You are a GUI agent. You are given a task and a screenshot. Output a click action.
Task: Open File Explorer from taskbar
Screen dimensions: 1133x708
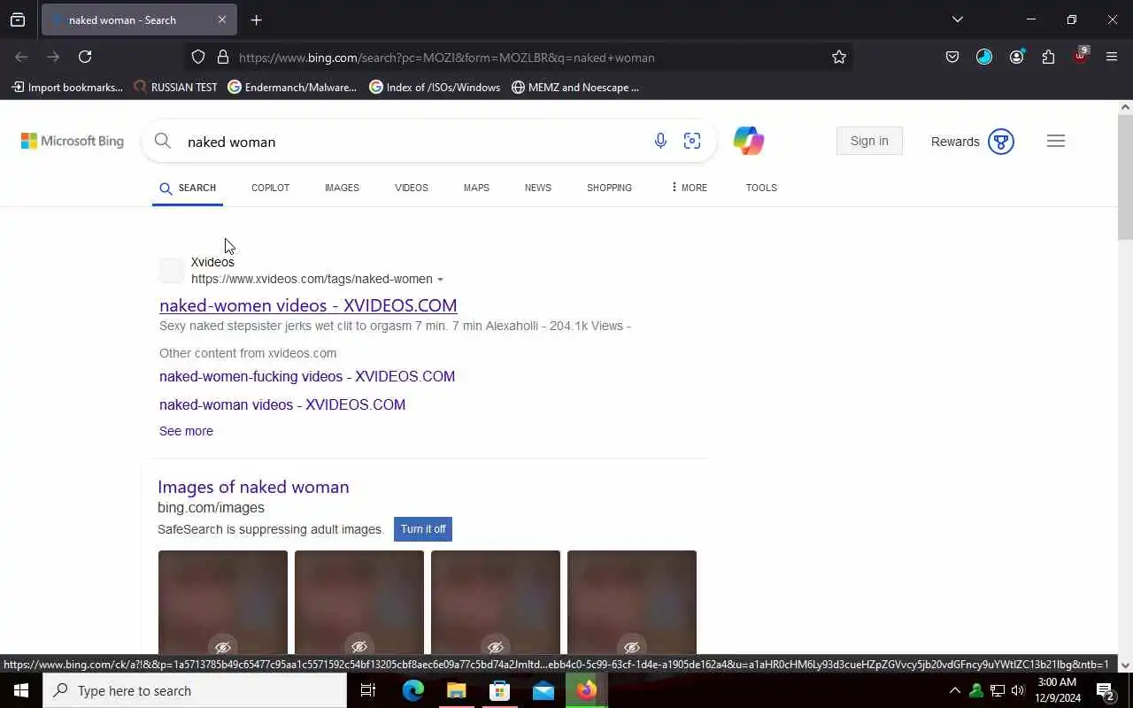click(456, 690)
